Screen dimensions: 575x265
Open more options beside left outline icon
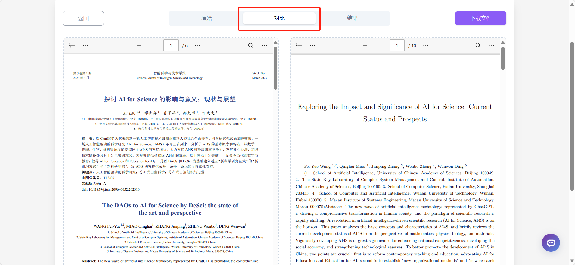tap(85, 45)
